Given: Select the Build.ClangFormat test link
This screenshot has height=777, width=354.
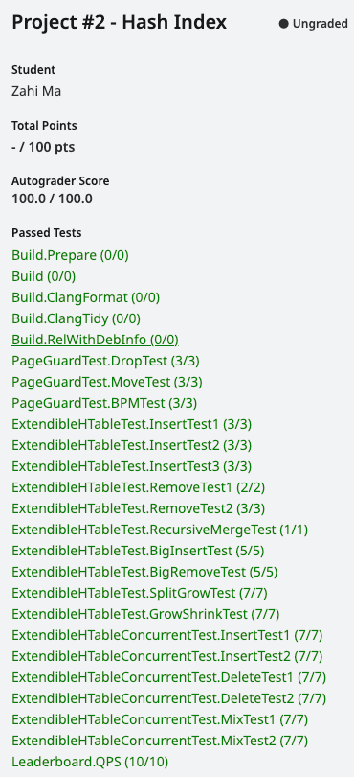Looking at the screenshot, I should coord(85,297).
